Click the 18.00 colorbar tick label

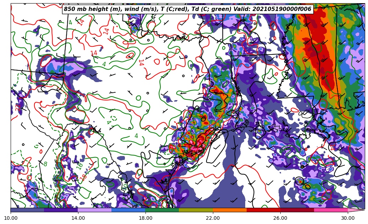pos(145,218)
